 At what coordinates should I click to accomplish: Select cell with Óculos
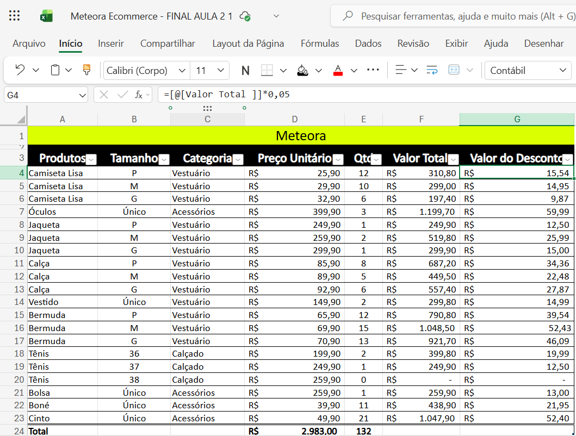tap(63, 211)
